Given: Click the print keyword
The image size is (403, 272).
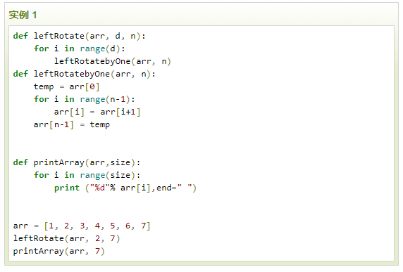Looking at the screenshot, I should pyautogui.click(x=67, y=188).
